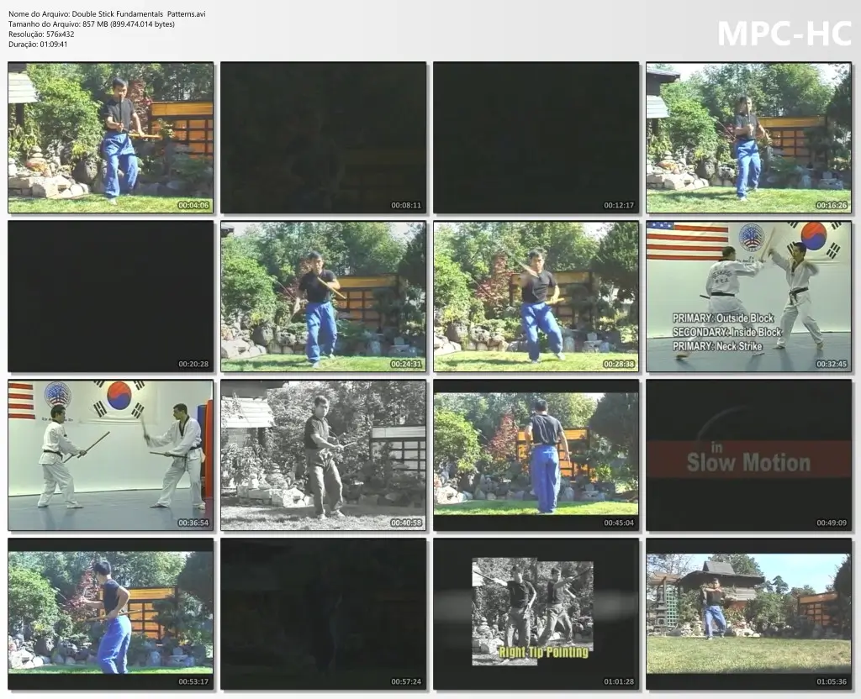
Task: Open the garden frame at 00:16:26
Action: click(748, 138)
